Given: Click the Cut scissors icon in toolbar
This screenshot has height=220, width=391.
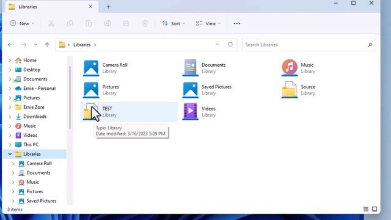Looking at the screenshot, I should (51, 23).
